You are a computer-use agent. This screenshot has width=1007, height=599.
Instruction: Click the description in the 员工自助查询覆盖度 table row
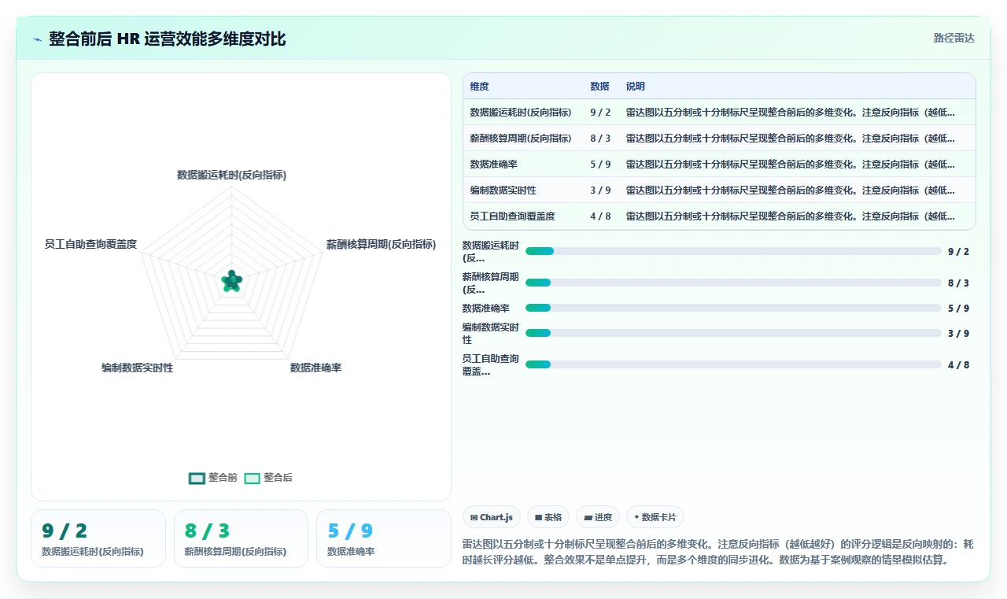click(791, 216)
